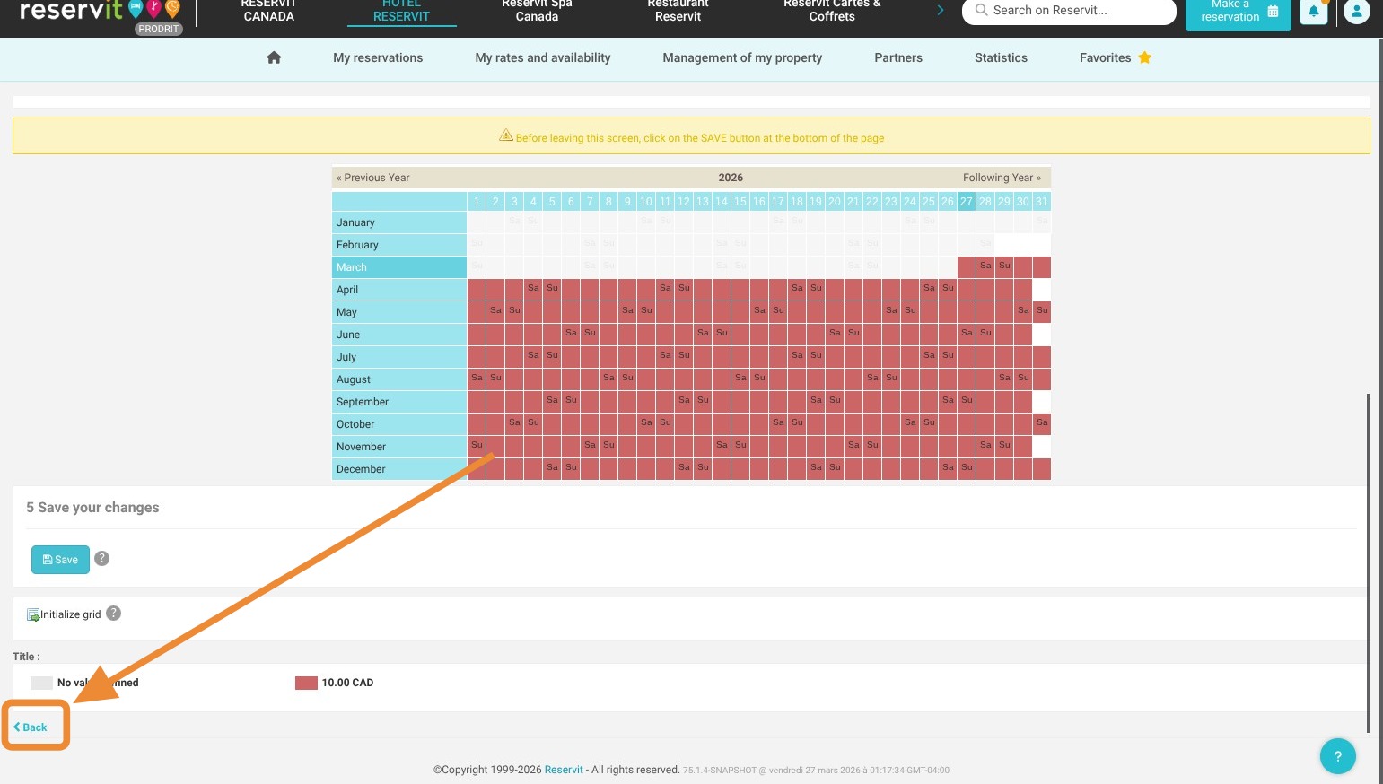Go back with the Back link
The height and width of the screenshot is (784, 1383).
pos(31,727)
